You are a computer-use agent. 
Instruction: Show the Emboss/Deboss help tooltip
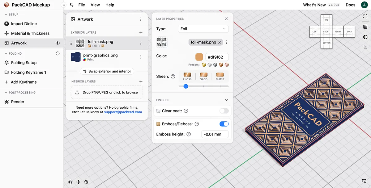click(x=197, y=124)
